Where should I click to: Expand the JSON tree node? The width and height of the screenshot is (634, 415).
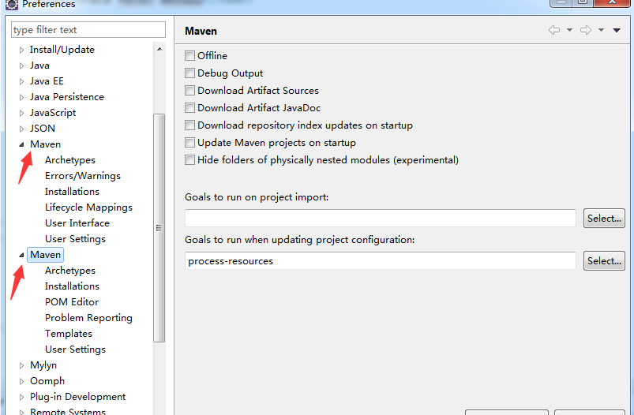coord(21,129)
